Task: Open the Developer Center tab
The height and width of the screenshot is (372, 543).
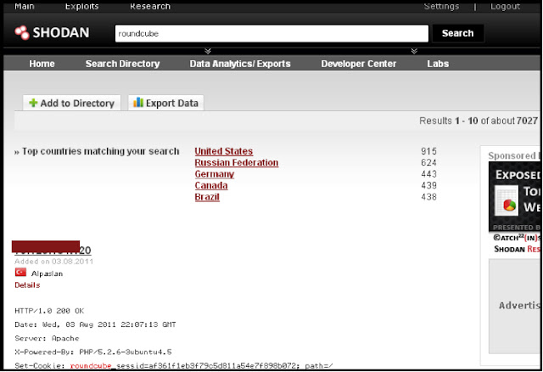Action: point(358,64)
